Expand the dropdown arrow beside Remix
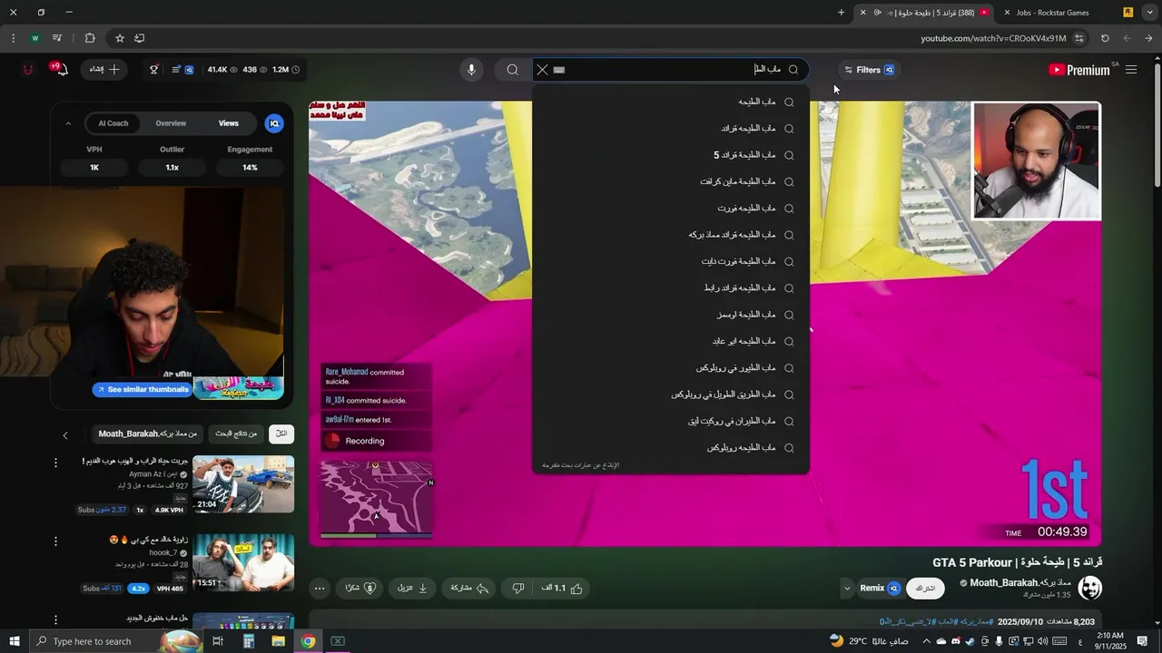The height and width of the screenshot is (653, 1162). tap(847, 588)
